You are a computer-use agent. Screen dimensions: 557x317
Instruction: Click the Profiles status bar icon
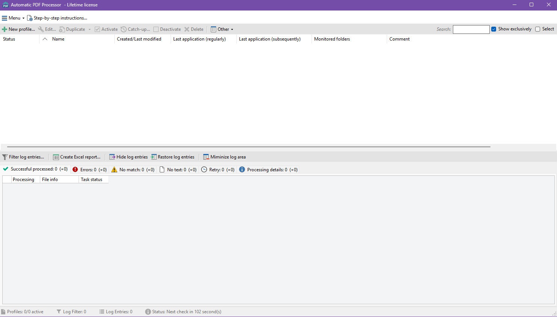tap(3, 312)
